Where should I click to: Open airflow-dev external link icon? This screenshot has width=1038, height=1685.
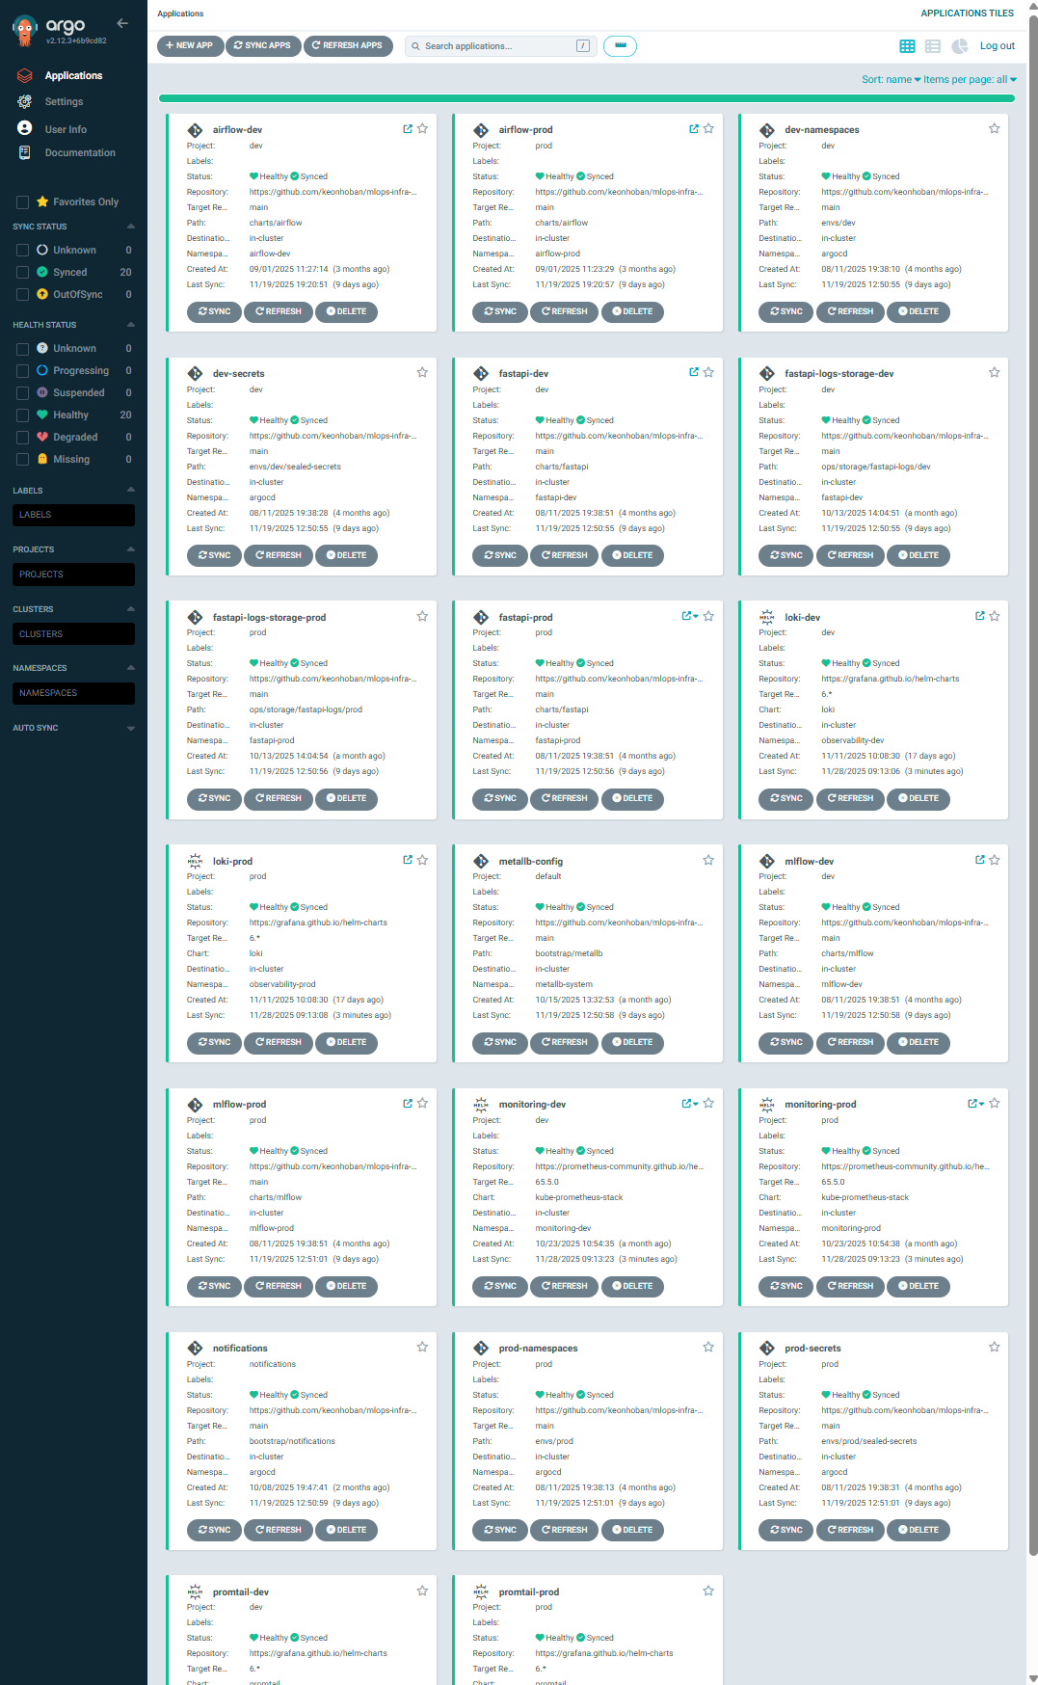(408, 128)
